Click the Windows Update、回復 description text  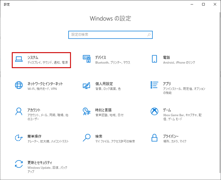47,169
